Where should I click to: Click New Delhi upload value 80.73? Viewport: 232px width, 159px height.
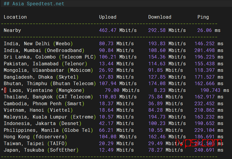(x=106, y=44)
